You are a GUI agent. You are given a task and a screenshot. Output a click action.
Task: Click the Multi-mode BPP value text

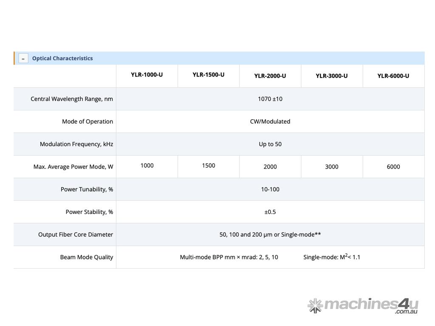click(229, 257)
